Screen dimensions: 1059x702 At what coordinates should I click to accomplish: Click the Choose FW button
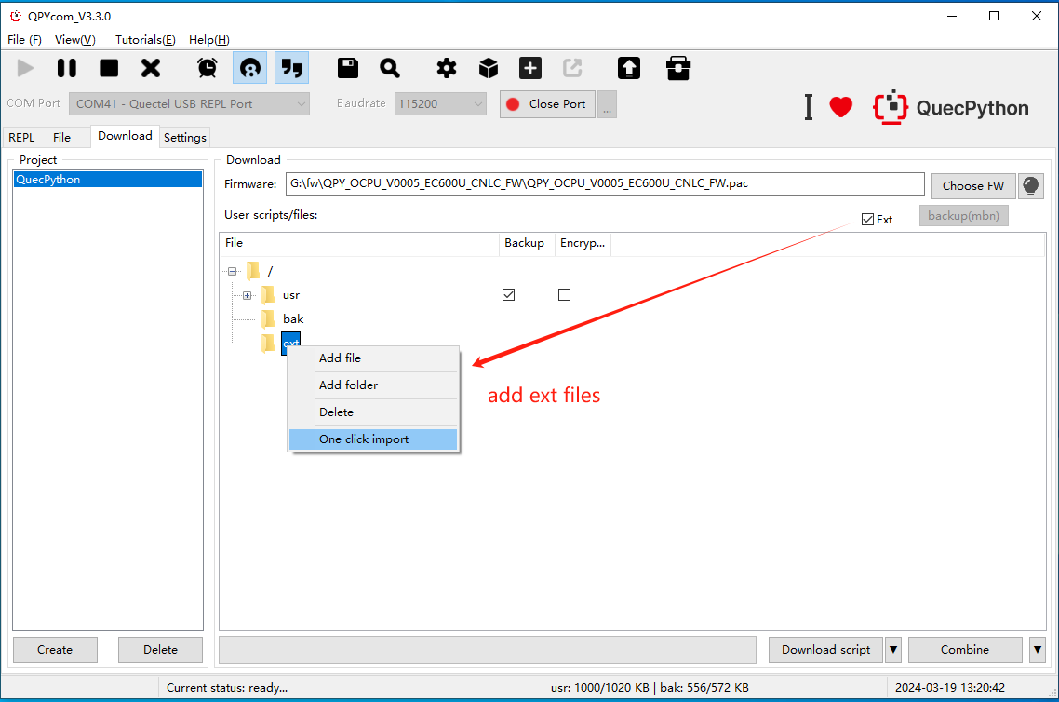coord(973,186)
